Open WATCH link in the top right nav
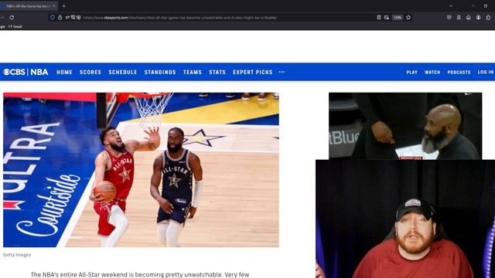The height and width of the screenshot is (278, 495). point(432,72)
